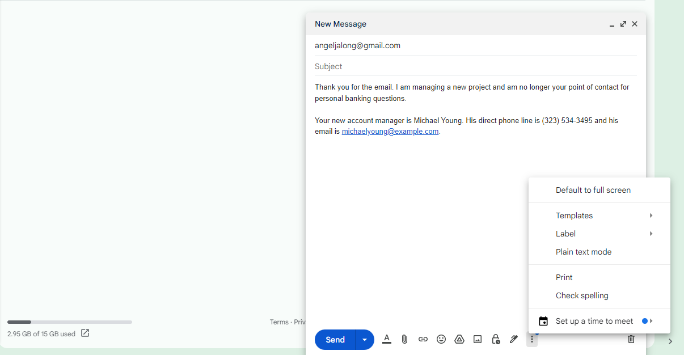Toggle Plain text mode

pyautogui.click(x=584, y=252)
